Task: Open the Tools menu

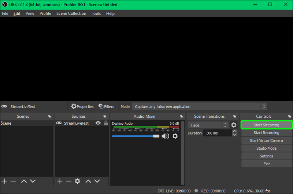Action: (x=96, y=14)
